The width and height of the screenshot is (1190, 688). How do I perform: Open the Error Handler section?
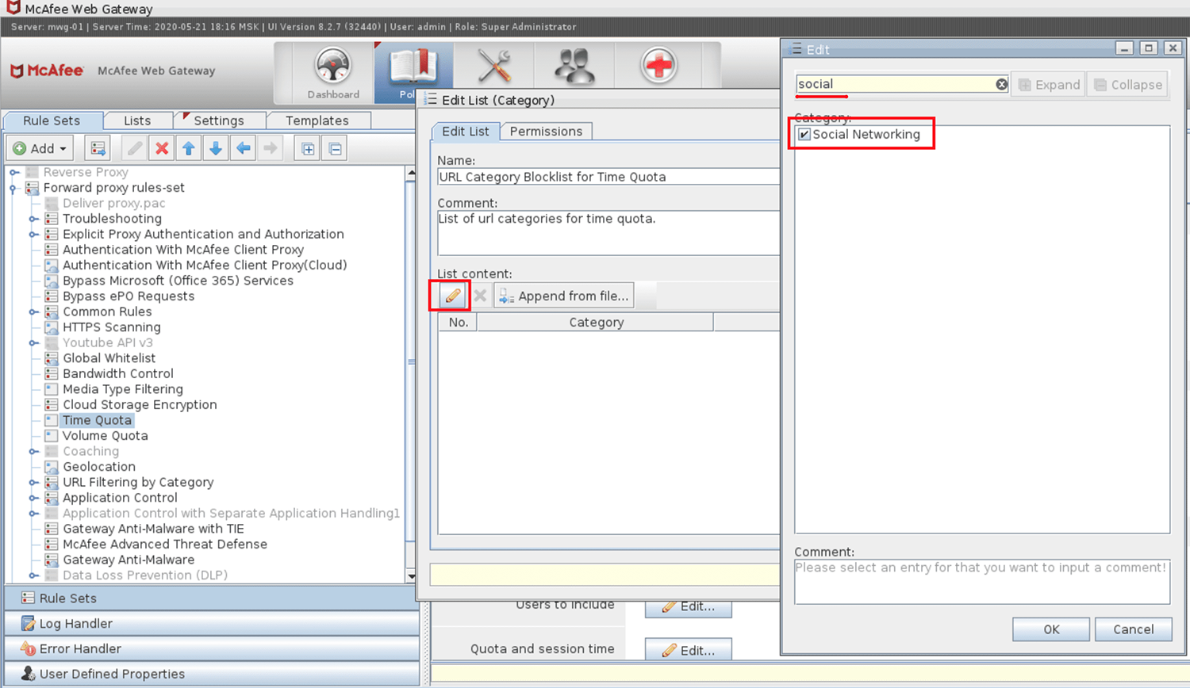point(212,649)
